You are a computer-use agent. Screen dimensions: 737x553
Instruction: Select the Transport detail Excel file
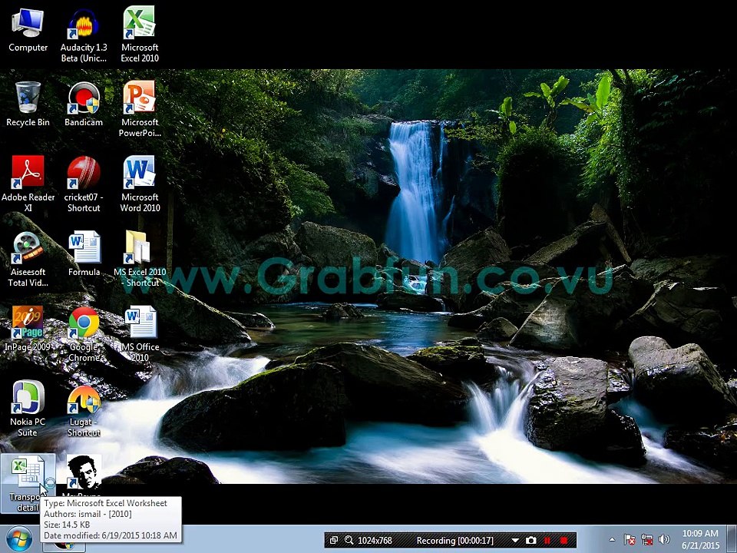click(x=28, y=483)
